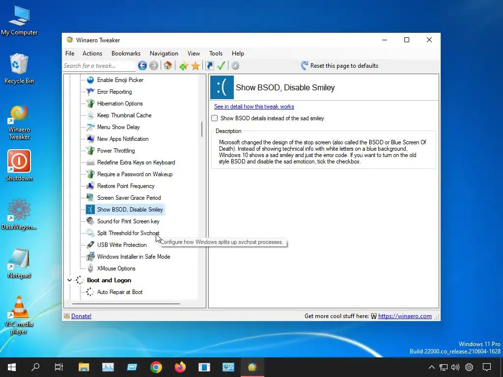Screen dimensions: 503x377
Task: Open taskbar Search magnifier
Action: coord(35,367)
